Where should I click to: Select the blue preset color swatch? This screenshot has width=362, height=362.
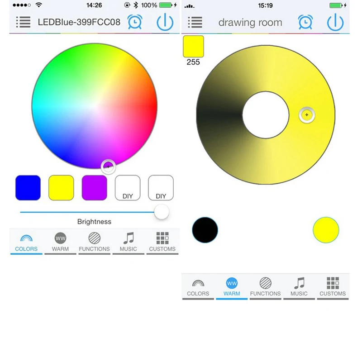[28, 188]
